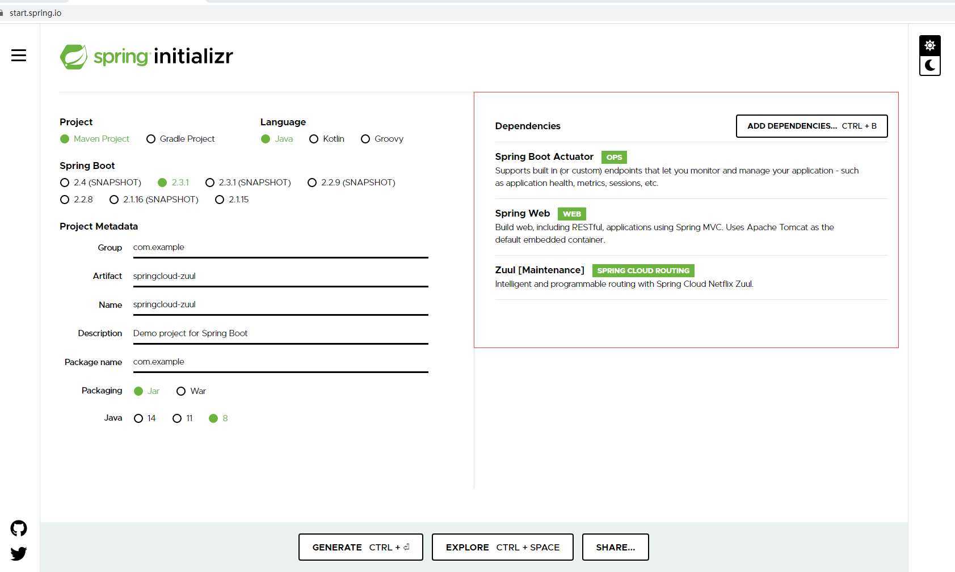Screen dimensions: 955x572
Task: Choose Java version 14
Action: coord(145,418)
